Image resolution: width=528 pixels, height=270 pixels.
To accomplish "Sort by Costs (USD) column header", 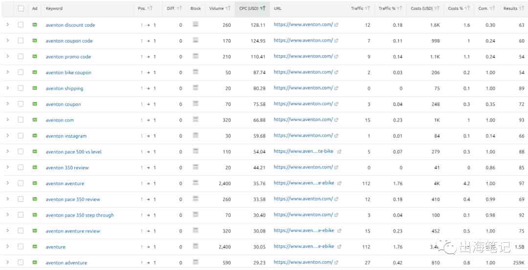I will pyautogui.click(x=425, y=8).
